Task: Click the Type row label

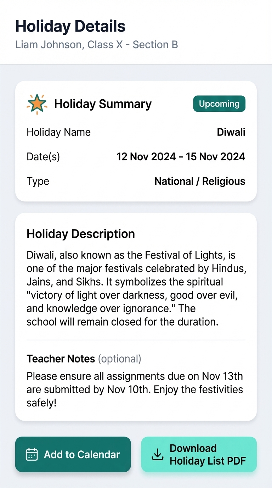Action: tap(38, 181)
